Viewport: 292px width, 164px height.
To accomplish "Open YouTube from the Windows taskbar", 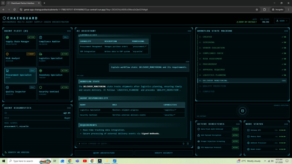I will (x=85, y=161).
